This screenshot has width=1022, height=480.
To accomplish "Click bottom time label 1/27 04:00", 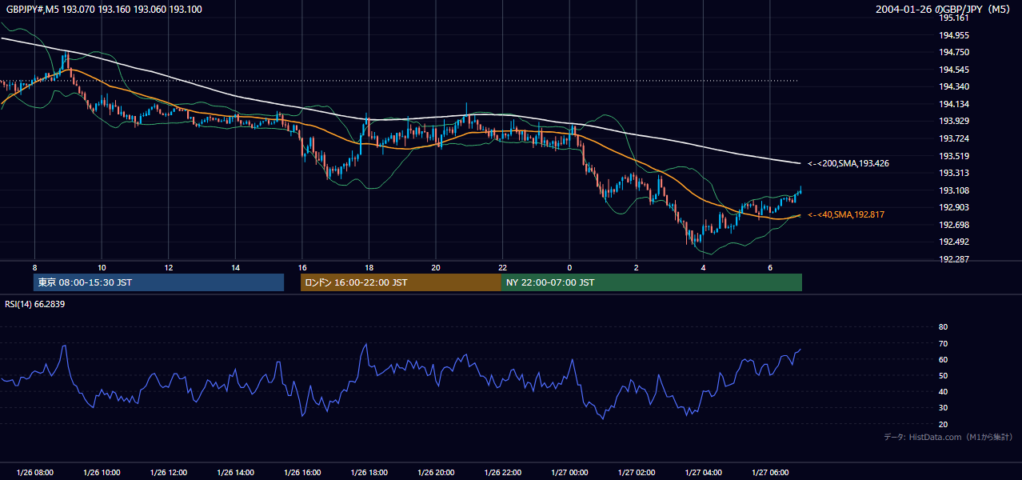I will pos(703,472).
